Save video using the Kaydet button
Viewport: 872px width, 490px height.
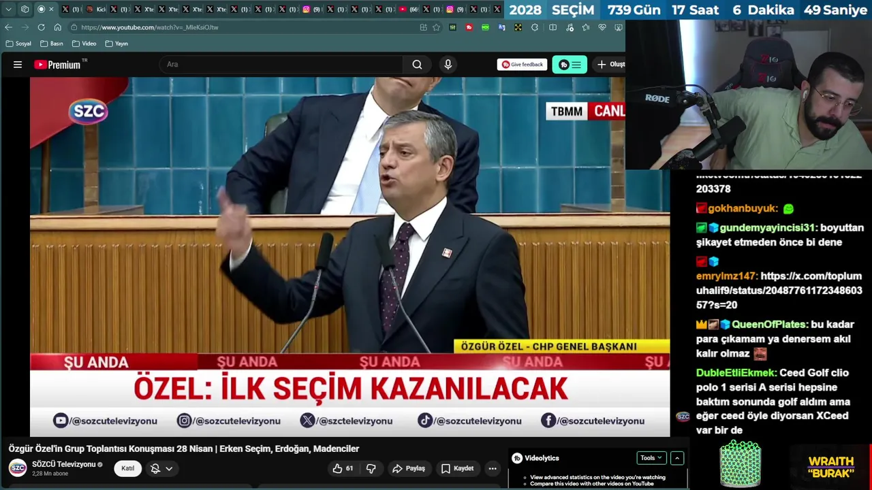pyautogui.click(x=457, y=468)
